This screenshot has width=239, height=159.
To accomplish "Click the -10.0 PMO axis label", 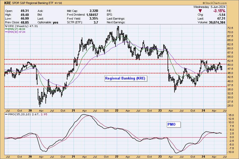I will coord(231,152).
